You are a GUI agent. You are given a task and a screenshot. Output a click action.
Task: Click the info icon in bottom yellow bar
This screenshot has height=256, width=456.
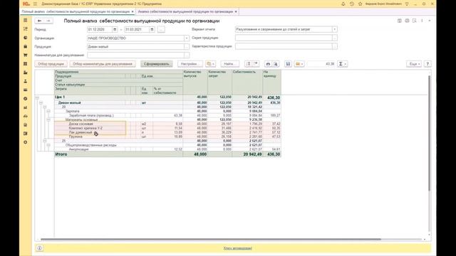[x=40, y=248]
